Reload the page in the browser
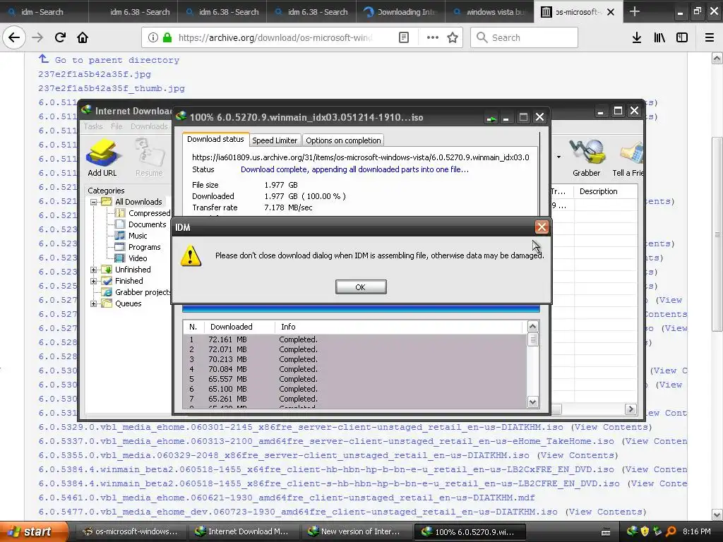723x542 pixels. click(x=60, y=38)
